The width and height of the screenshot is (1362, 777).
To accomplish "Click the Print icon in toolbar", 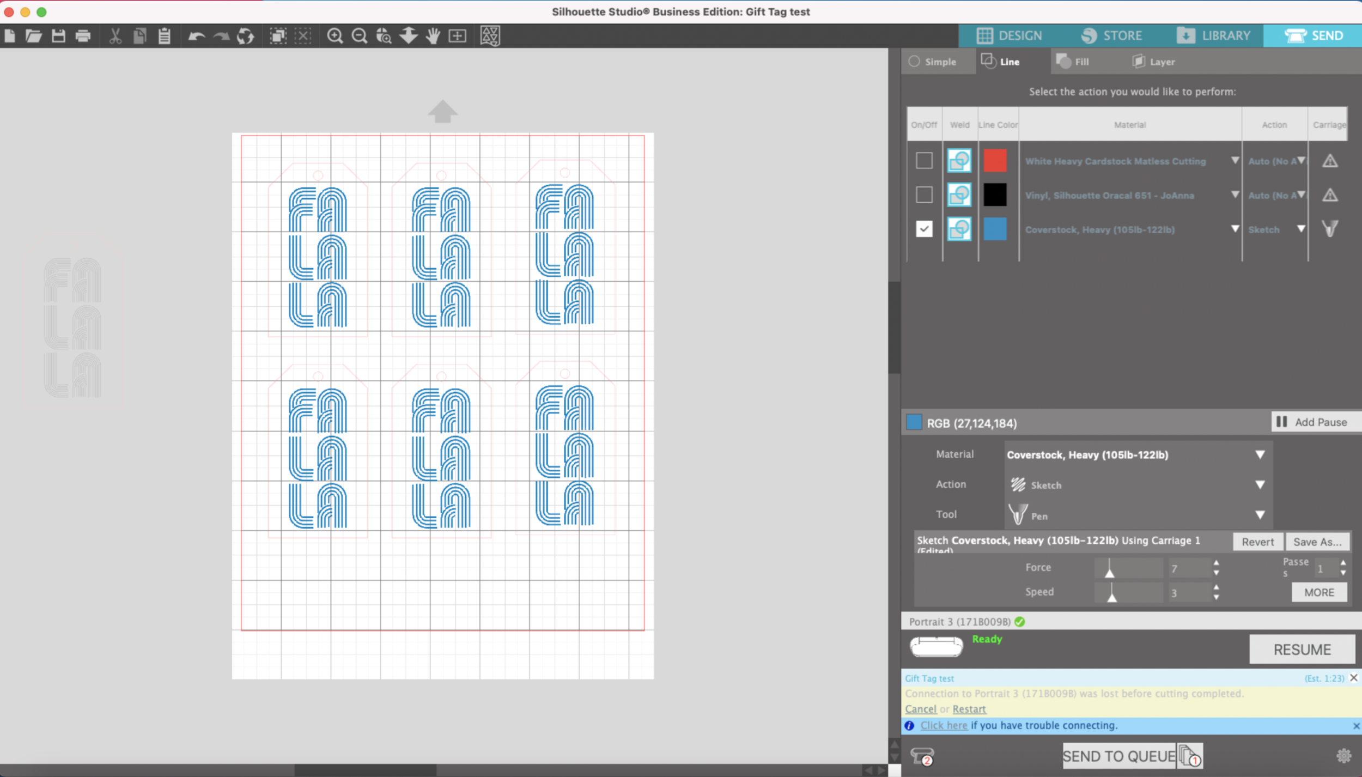I will (83, 36).
